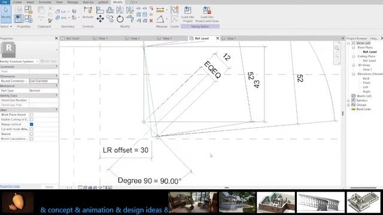Click the Delete red X icon
The height and width of the screenshot is (215, 383).
151,21
